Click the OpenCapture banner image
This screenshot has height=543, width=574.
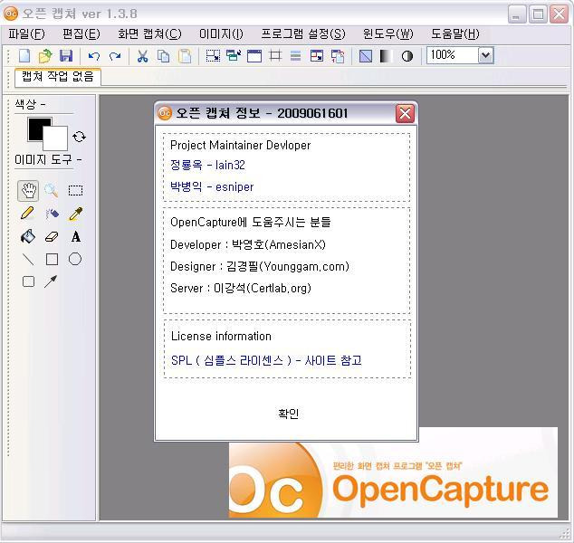(x=393, y=480)
